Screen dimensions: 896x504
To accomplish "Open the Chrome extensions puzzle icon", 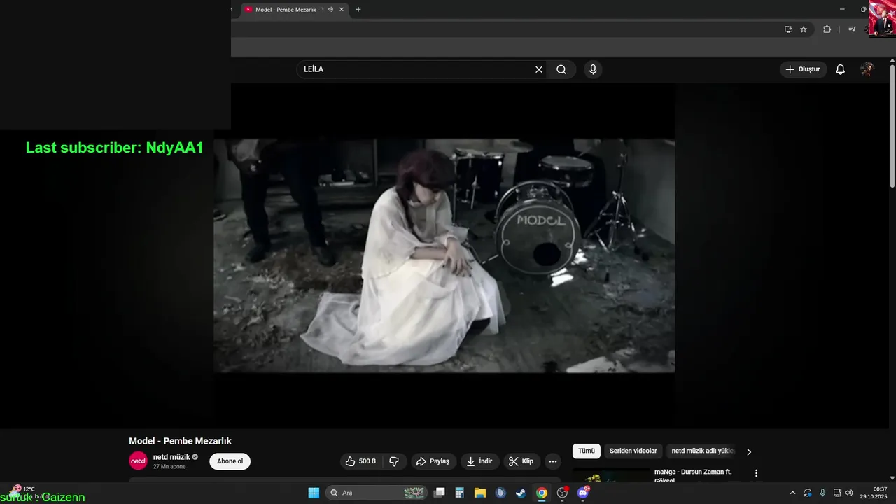I will (x=827, y=29).
